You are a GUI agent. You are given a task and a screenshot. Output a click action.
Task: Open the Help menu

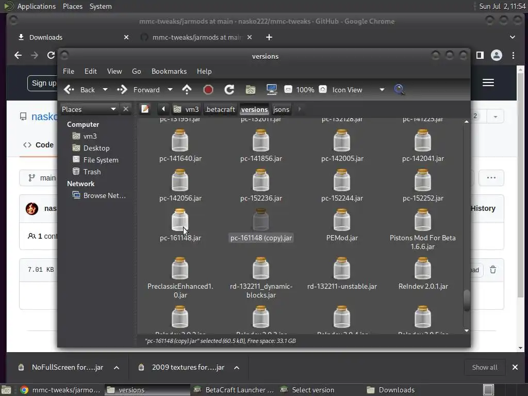point(204,71)
